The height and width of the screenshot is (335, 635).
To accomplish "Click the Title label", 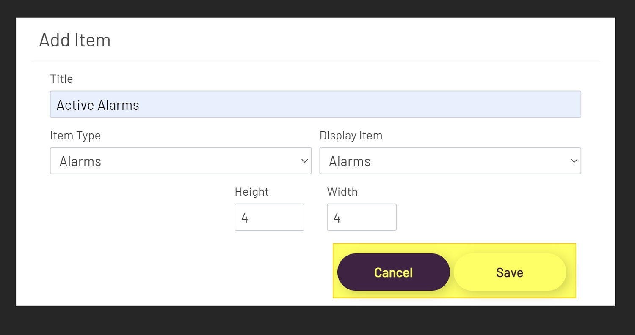I will (61, 79).
